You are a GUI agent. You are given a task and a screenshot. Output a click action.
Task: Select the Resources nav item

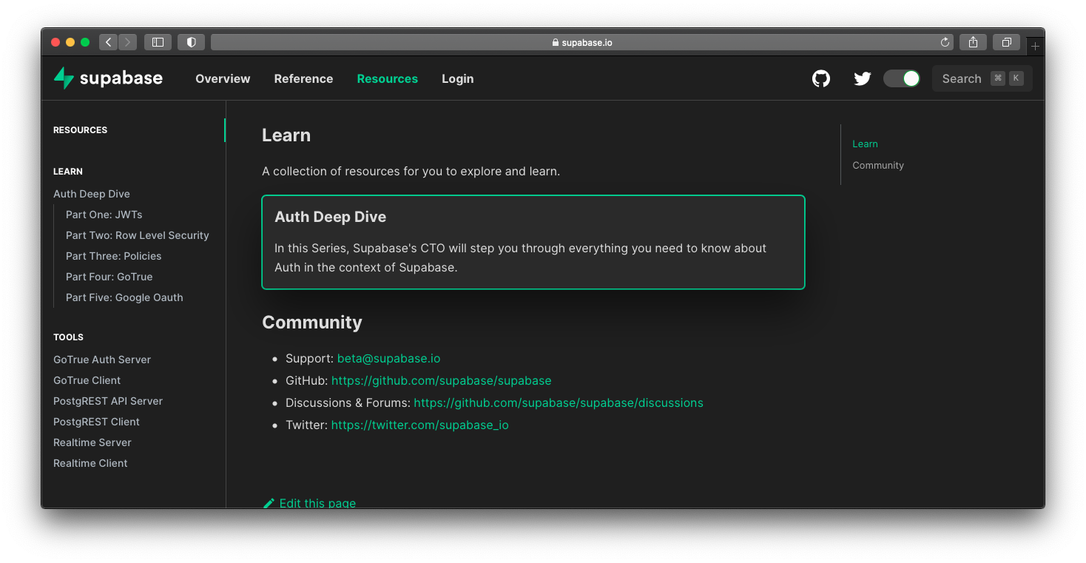[387, 78]
